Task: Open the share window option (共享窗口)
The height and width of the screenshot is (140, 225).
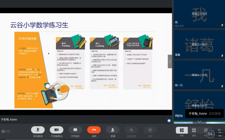Action: 75,130
